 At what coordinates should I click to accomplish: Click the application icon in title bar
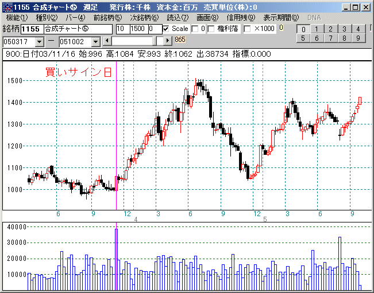(x=9, y=7)
